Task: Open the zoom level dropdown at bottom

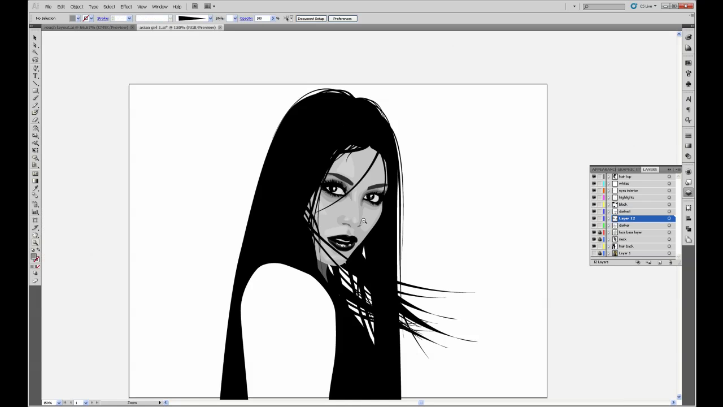Action: coord(59,402)
